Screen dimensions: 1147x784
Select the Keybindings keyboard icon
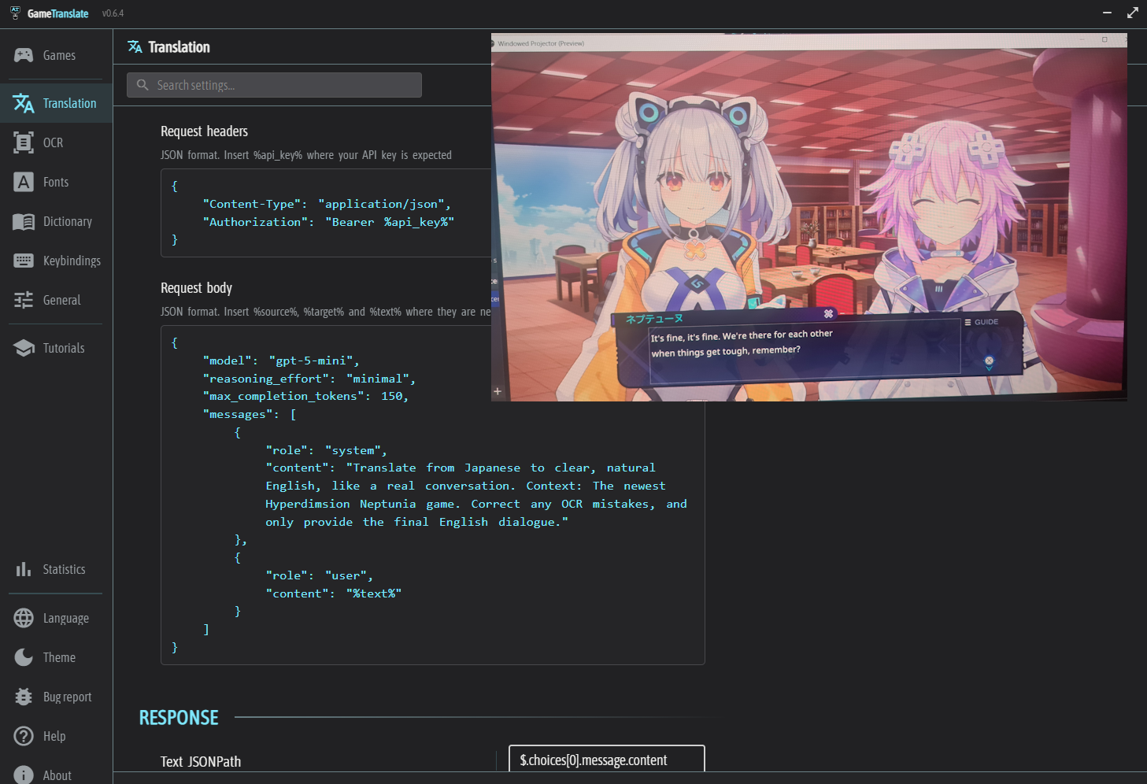(24, 261)
